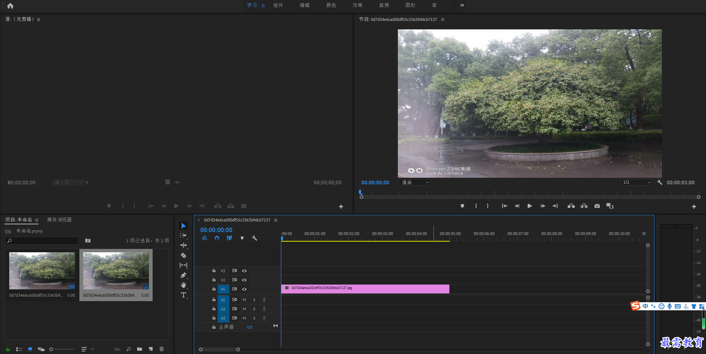The image size is (706, 354).
Task: Step forward one frame in program monitor
Action: (543, 206)
